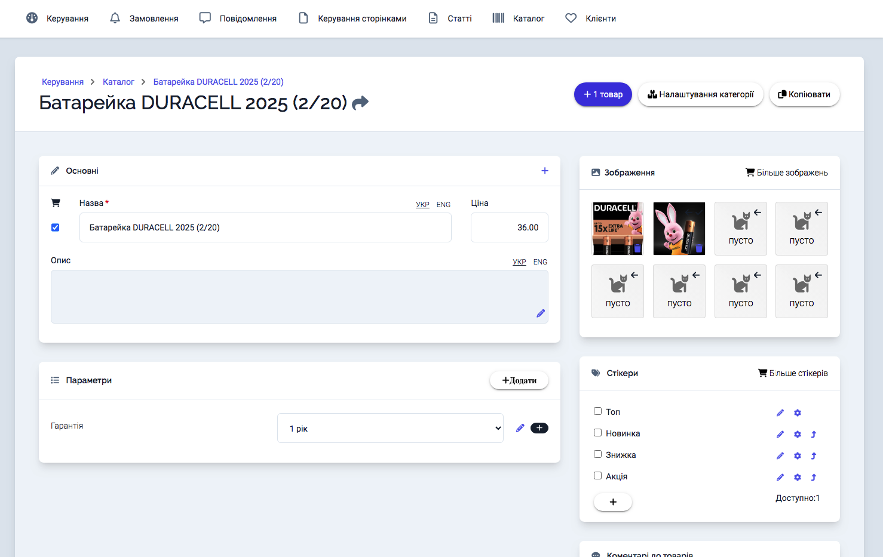Image resolution: width=883 pixels, height=557 pixels.
Task: Open Керування сторінками menu item
Action: pos(352,19)
